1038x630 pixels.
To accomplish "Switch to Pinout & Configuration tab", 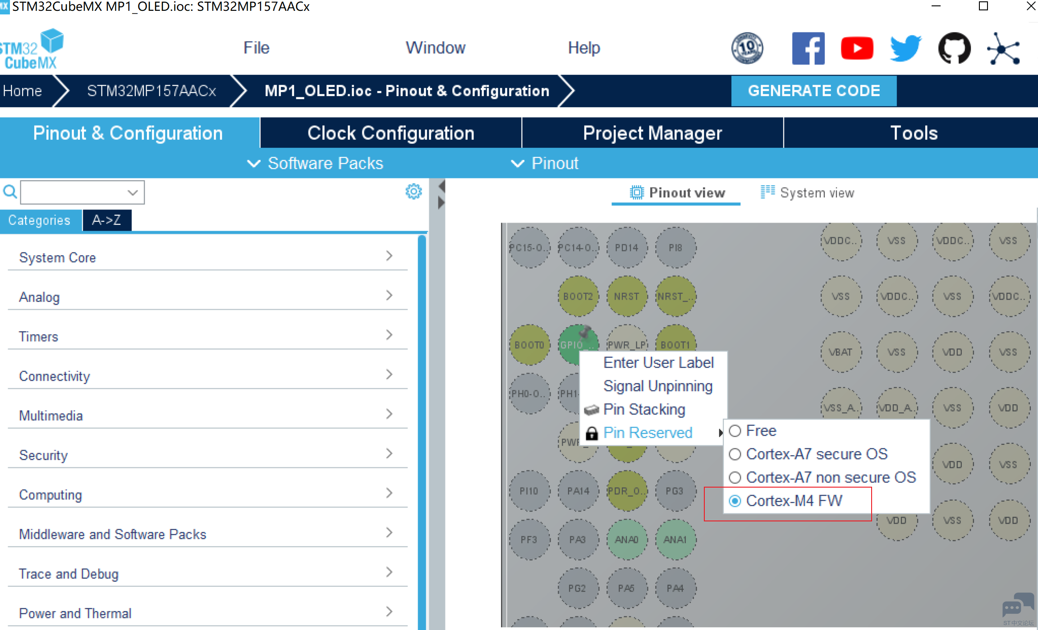I will [129, 133].
